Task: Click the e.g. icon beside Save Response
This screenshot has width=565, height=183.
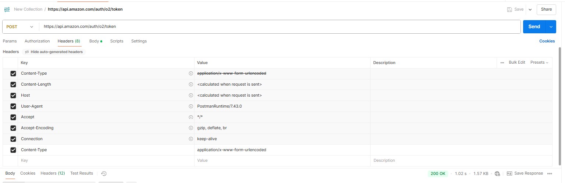Action: pyautogui.click(x=509, y=173)
